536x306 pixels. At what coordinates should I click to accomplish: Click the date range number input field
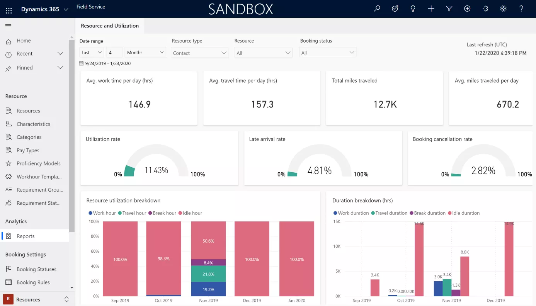[114, 53]
